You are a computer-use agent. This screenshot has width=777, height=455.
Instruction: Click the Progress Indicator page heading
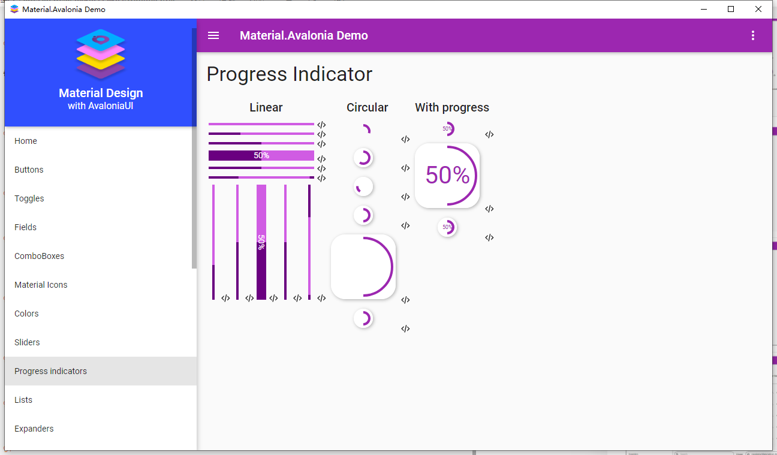pos(290,74)
